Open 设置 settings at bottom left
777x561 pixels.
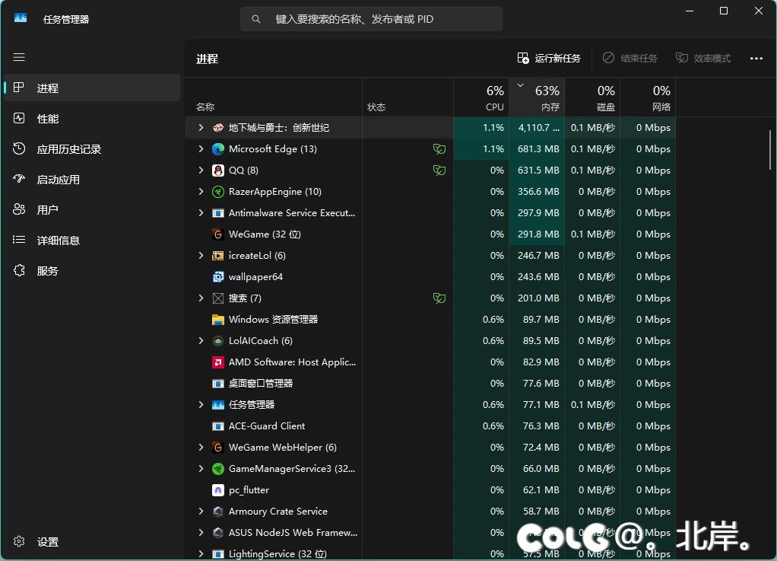47,542
